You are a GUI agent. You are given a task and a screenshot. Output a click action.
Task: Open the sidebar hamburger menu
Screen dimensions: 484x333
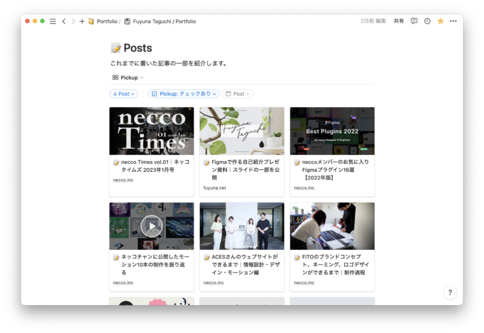53,21
